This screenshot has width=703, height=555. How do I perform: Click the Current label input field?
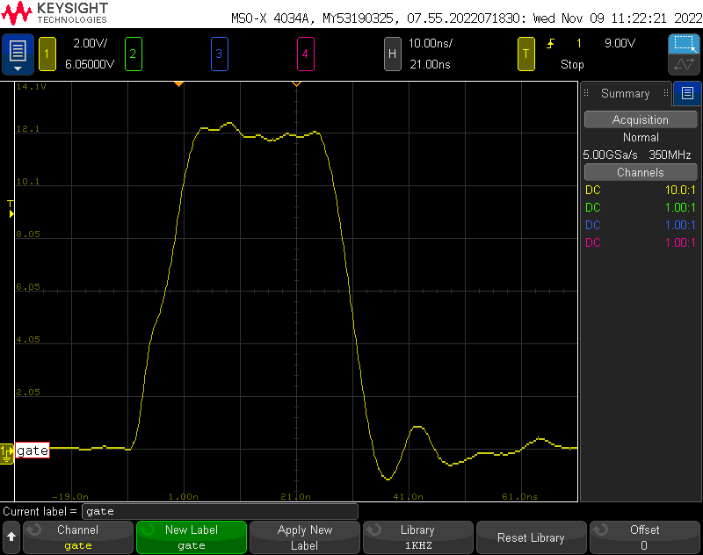[x=220, y=511]
